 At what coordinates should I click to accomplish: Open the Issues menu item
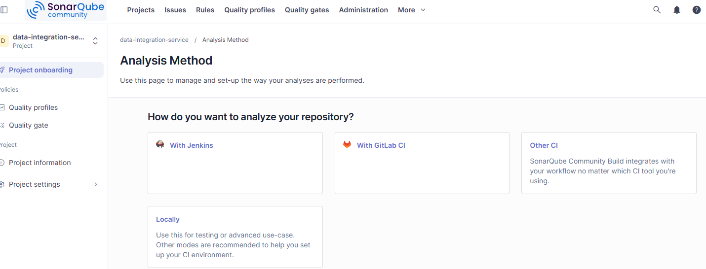175,10
